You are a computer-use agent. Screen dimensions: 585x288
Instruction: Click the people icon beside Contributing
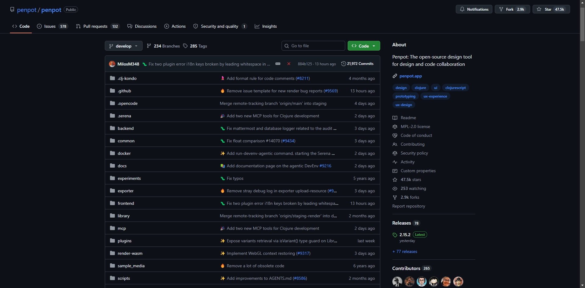(x=395, y=144)
